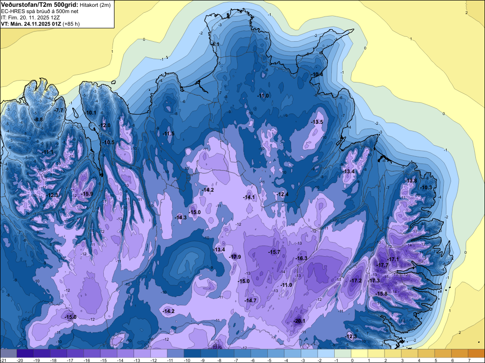Viewport: 485px width, 363px height.
Task: Pick the legend swatch above 2
Action: (392, 353)
